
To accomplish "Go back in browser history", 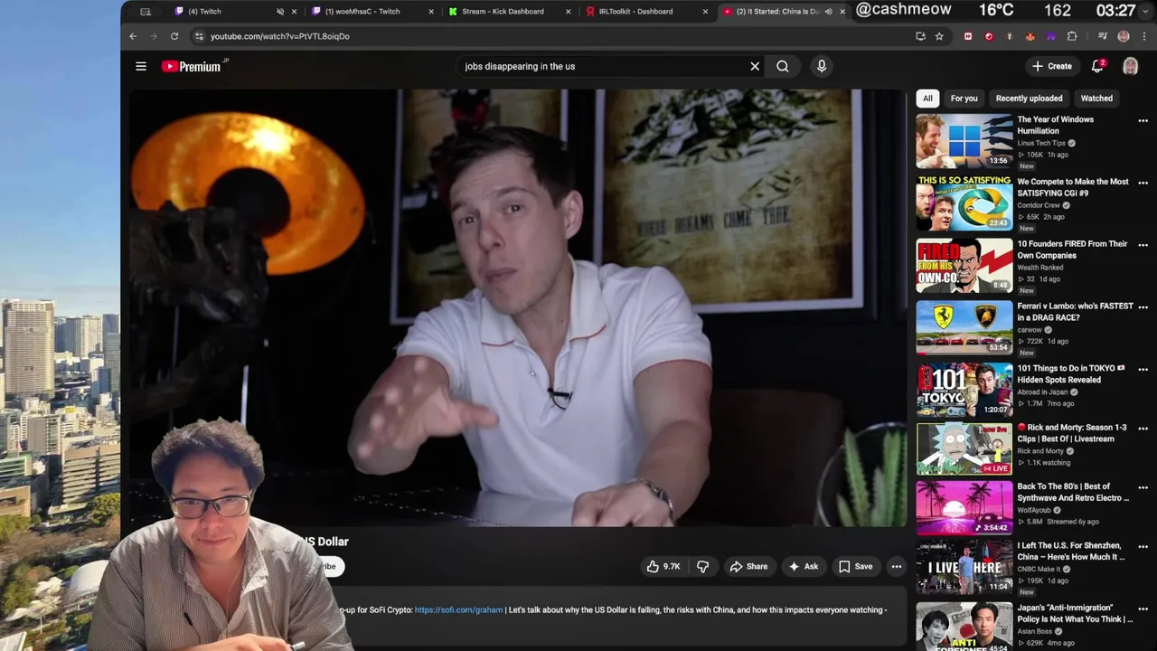I will pos(133,36).
